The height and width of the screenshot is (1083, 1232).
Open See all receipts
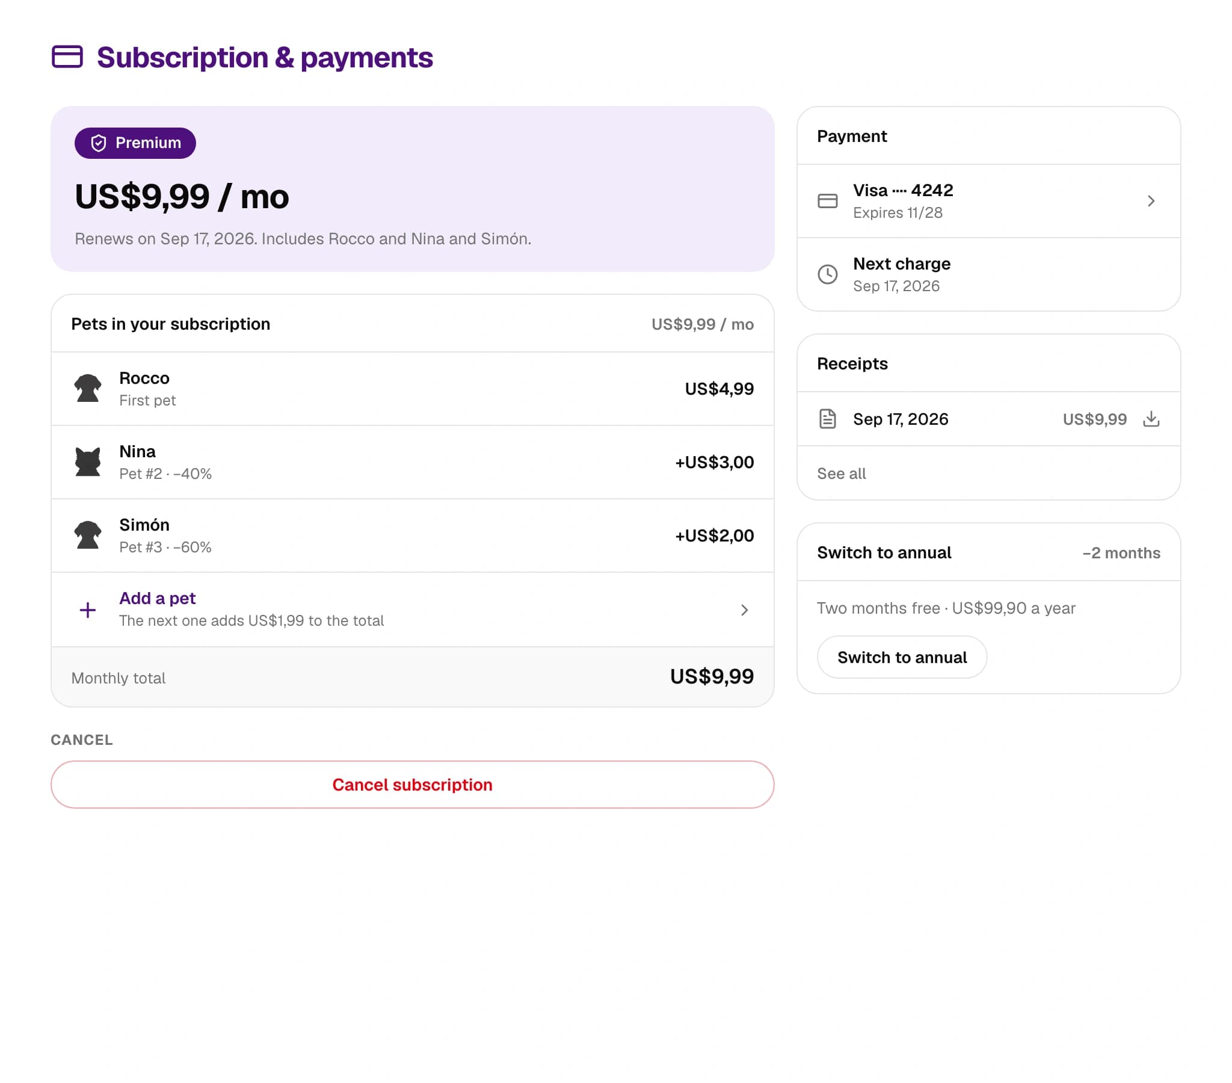(842, 474)
